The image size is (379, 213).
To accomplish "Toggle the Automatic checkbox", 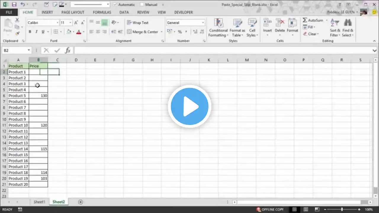I will 115,5.
